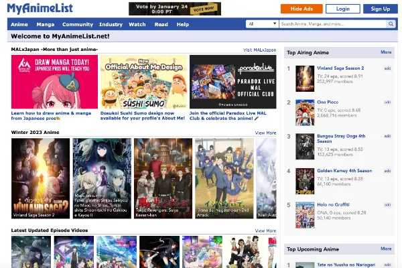Open the Draw Manga Today banner
Viewport: 402px width, 268px height.
[x=54, y=82]
